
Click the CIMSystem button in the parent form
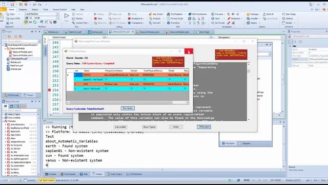[204, 127]
